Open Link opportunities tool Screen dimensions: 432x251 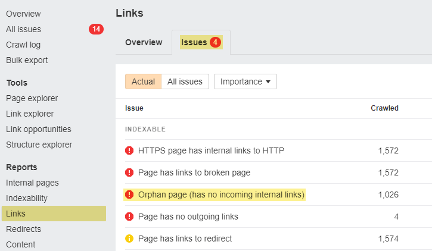(x=39, y=129)
